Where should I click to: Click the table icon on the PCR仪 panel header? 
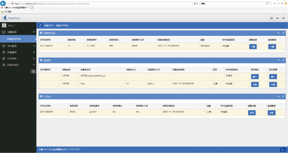click(41, 96)
